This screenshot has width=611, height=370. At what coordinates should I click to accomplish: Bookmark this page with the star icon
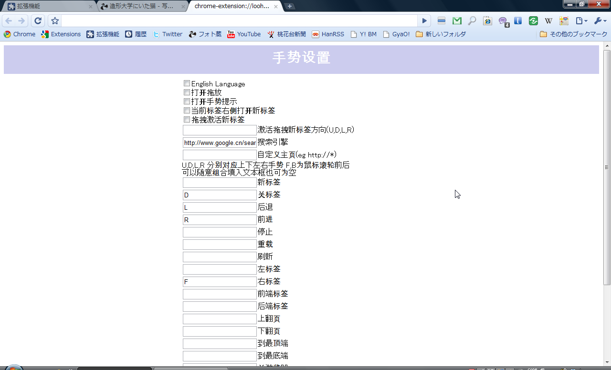coord(55,21)
